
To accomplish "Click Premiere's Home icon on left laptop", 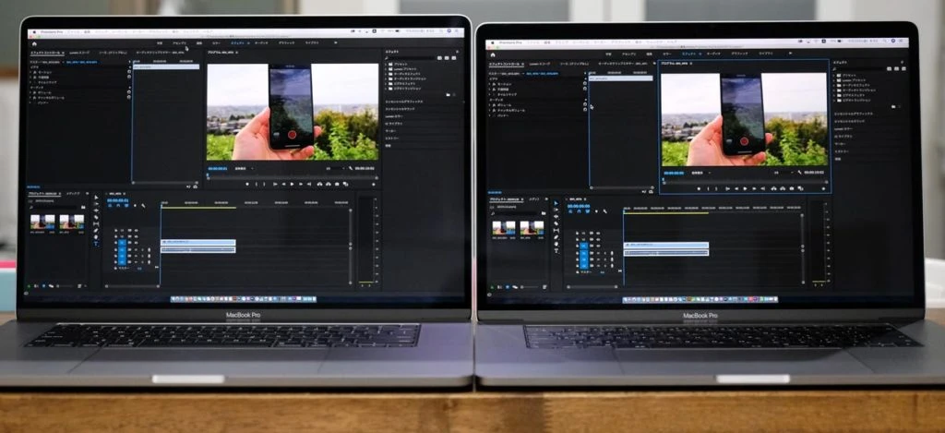I will click(34, 44).
